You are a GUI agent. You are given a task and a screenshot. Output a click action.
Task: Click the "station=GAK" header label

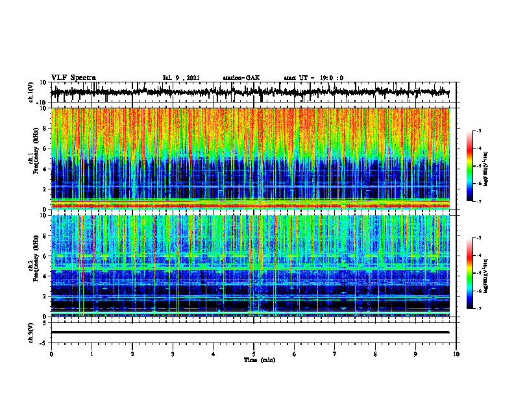click(241, 78)
